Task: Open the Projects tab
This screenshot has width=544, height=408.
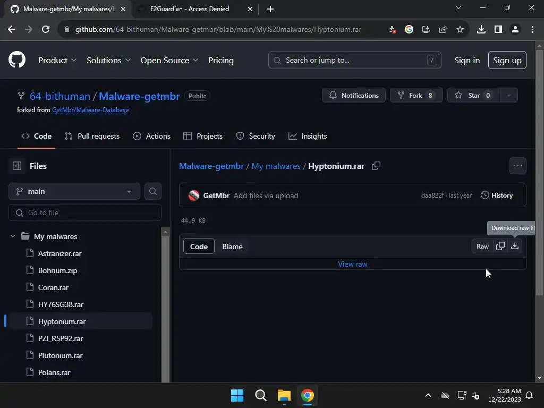Action: 203,136
